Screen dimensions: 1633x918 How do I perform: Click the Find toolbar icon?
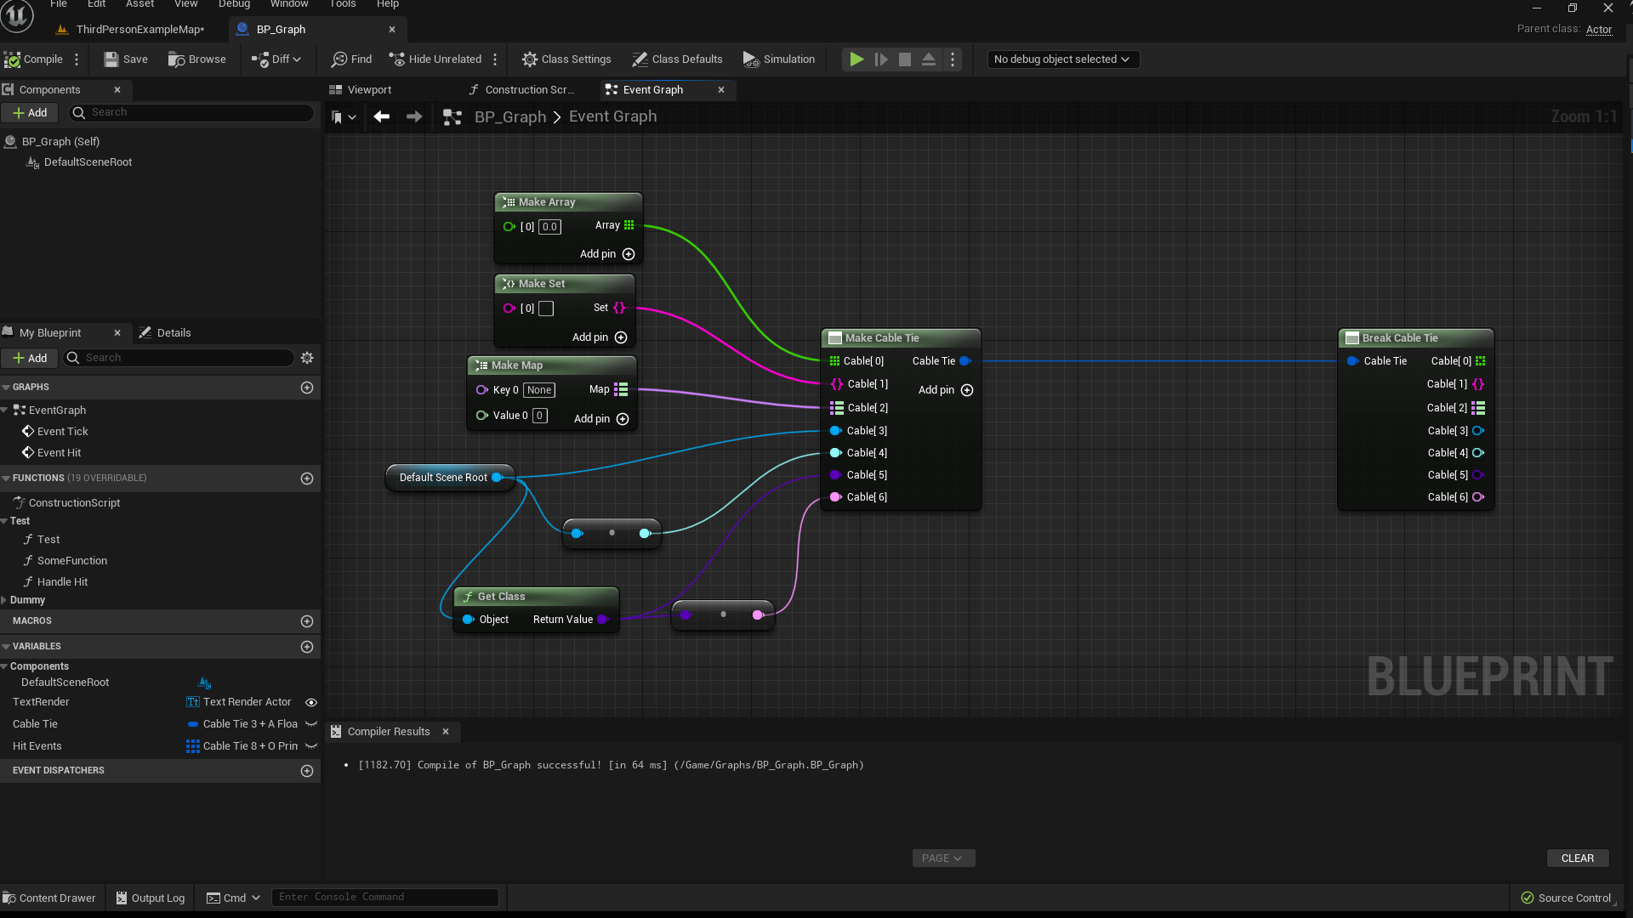pyautogui.click(x=339, y=59)
